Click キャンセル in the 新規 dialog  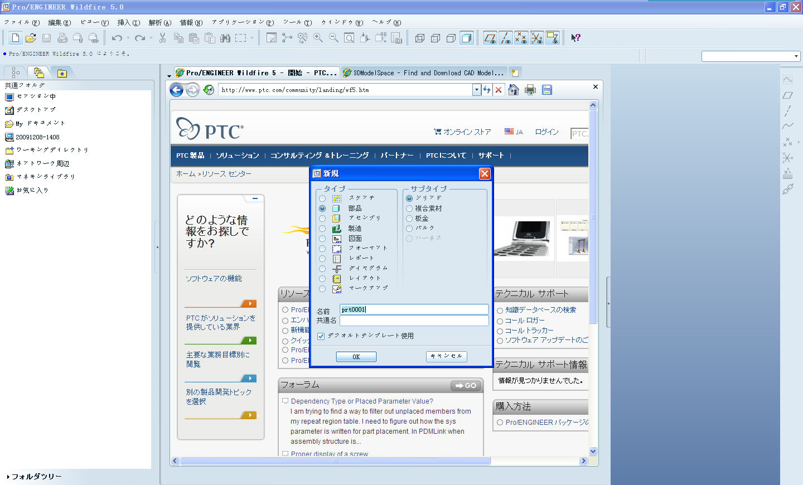click(447, 357)
